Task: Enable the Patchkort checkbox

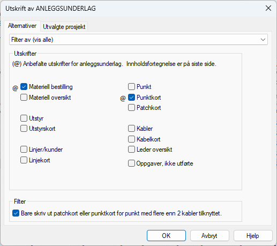Action: (131, 108)
